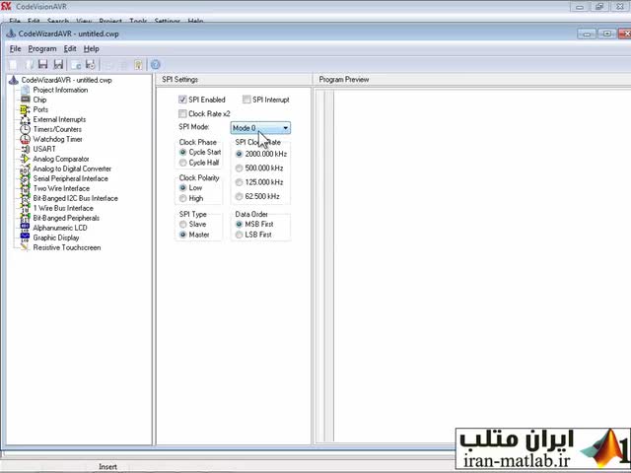This screenshot has width=631, height=473.
Task: Choose Master as SPI Type
Action: click(183, 235)
